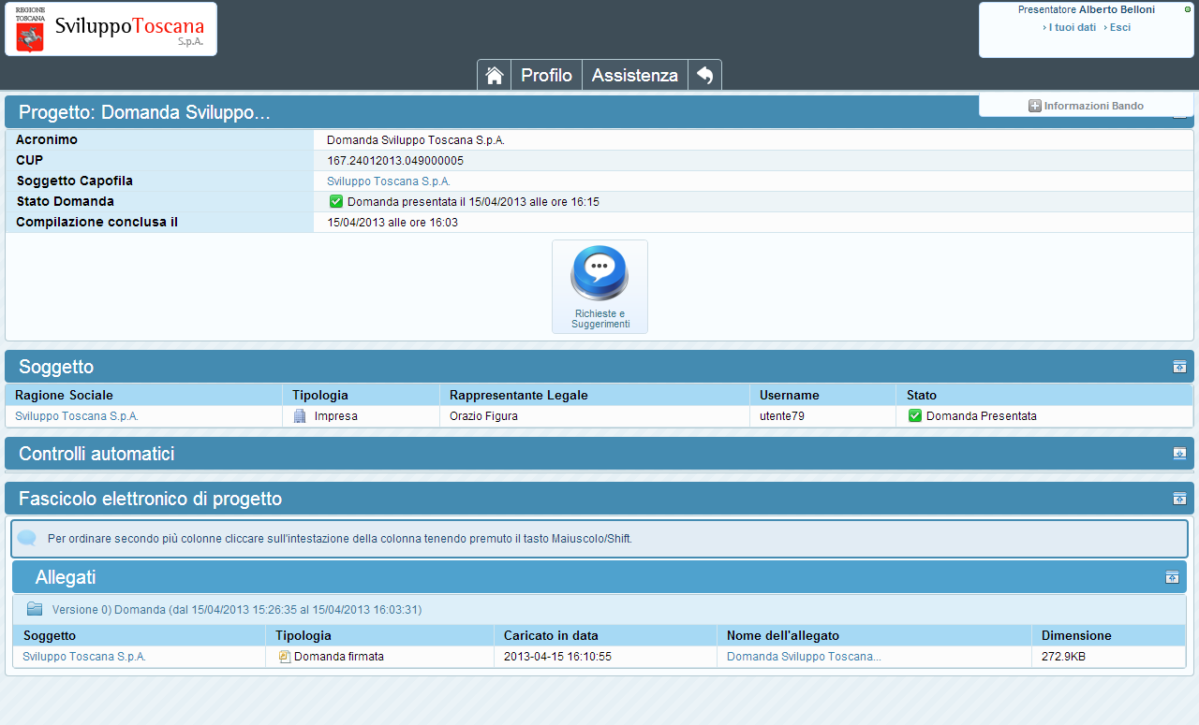Open the Profilo tab

point(546,76)
